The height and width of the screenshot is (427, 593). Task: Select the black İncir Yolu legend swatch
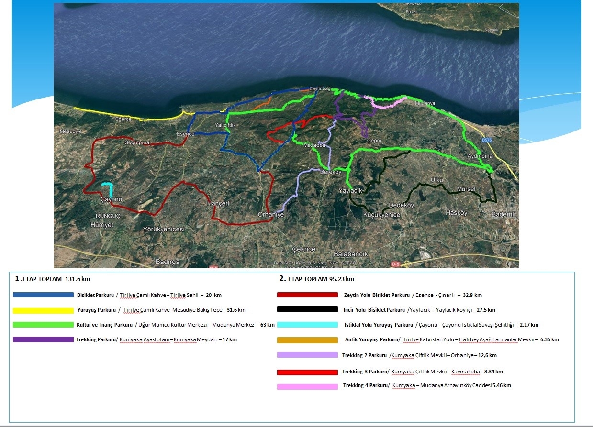(307, 309)
